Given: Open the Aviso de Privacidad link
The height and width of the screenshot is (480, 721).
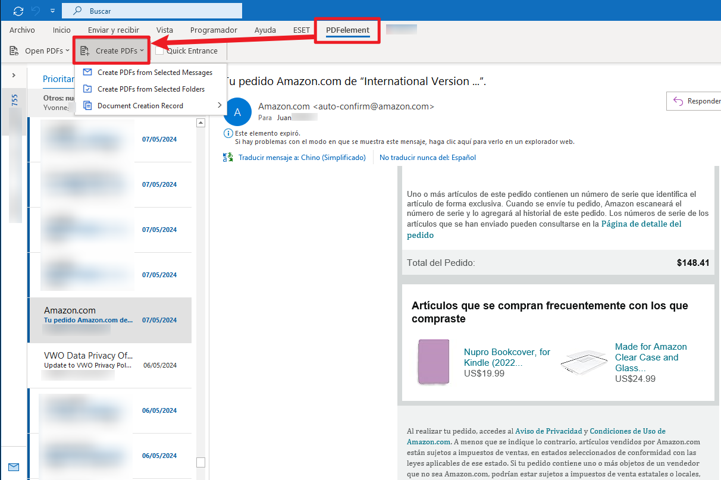Looking at the screenshot, I should pos(548,431).
